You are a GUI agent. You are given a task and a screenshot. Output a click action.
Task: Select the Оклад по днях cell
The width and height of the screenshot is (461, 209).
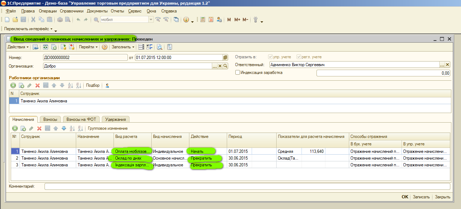[133, 157]
